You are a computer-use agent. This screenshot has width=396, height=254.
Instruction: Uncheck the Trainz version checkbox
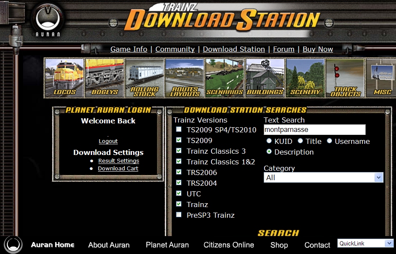click(179, 204)
